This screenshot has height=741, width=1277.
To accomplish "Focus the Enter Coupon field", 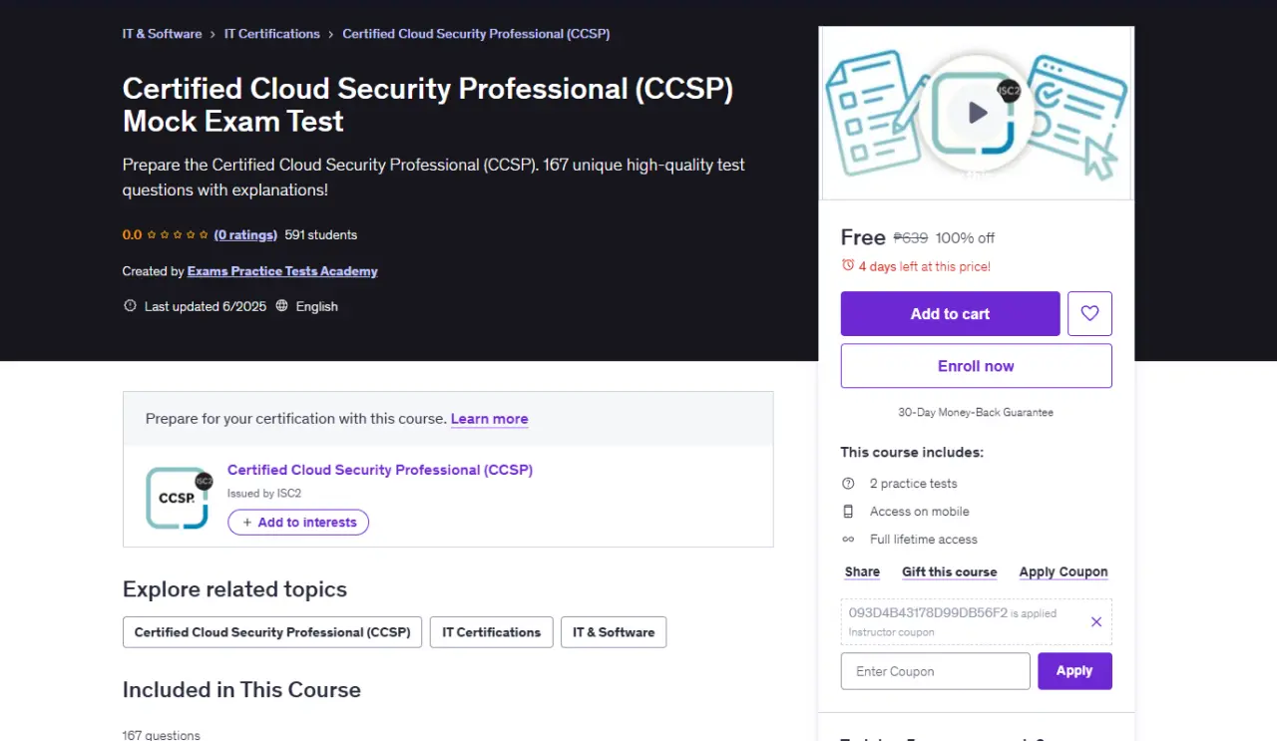I will (936, 671).
